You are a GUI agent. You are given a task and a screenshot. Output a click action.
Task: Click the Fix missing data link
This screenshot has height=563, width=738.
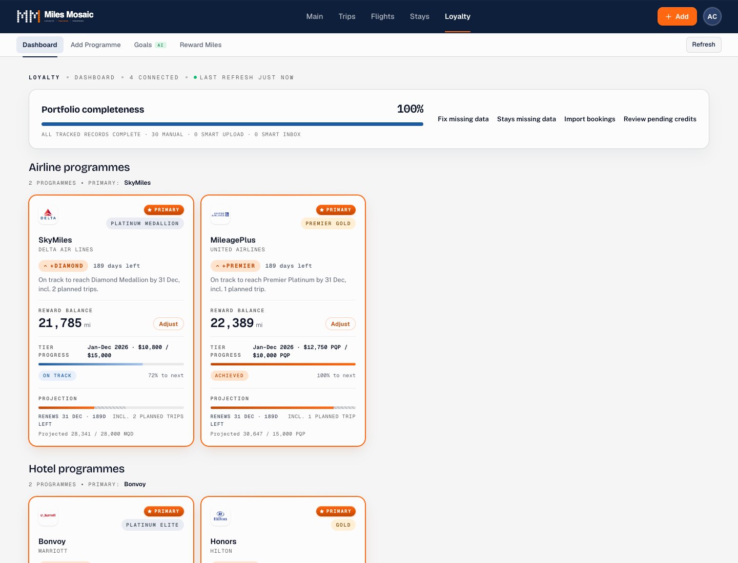click(463, 119)
